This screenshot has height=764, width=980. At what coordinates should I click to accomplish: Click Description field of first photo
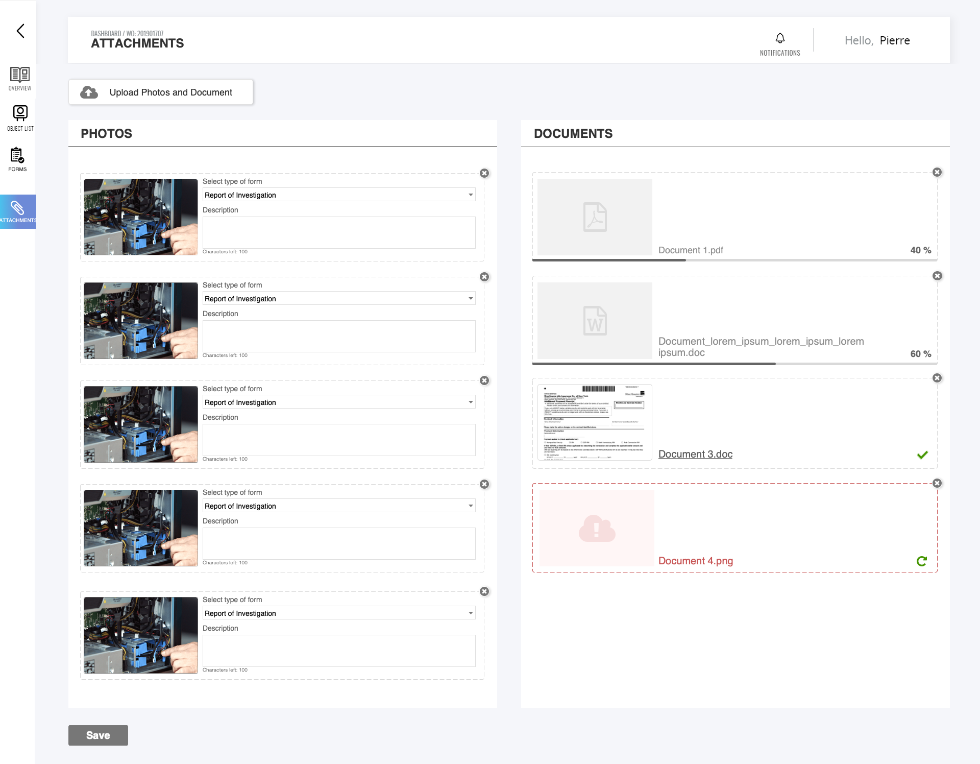coord(339,232)
